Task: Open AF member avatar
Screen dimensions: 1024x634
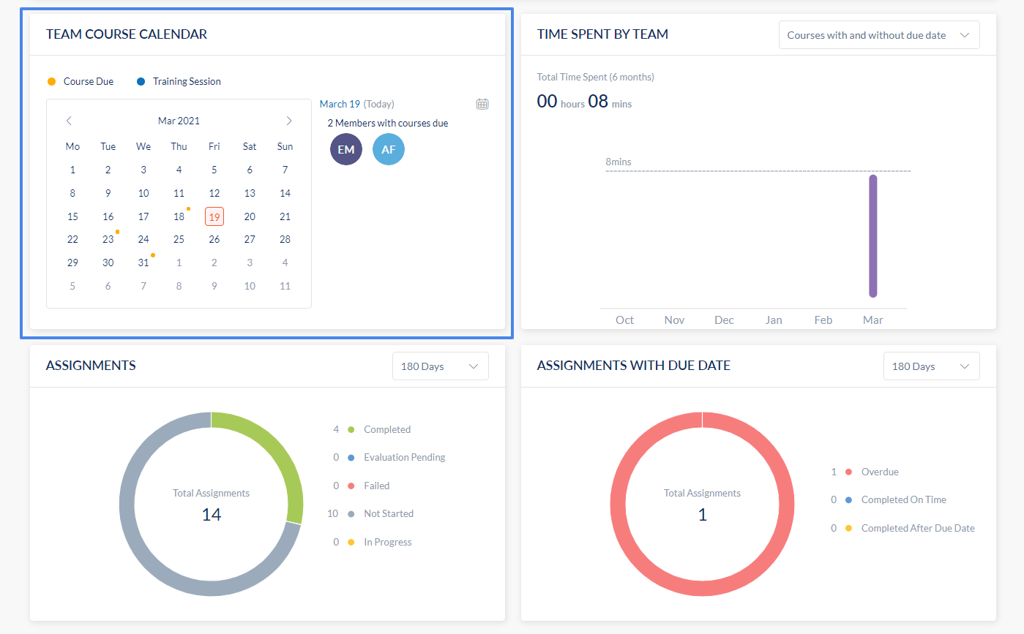Action: tap(389, 149)
